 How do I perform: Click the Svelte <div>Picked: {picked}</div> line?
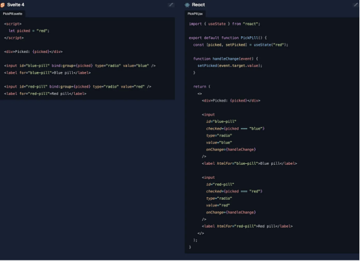coord(34,52)
